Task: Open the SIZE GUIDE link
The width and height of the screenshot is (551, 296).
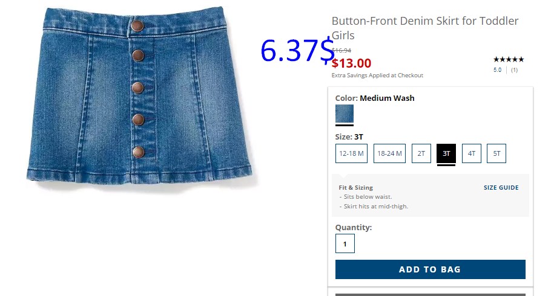Action: click(501, 188)
